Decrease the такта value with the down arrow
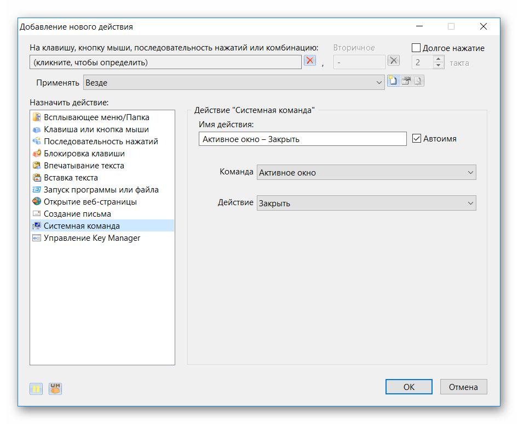Viewport: 518px width, 424px height. 439,65
